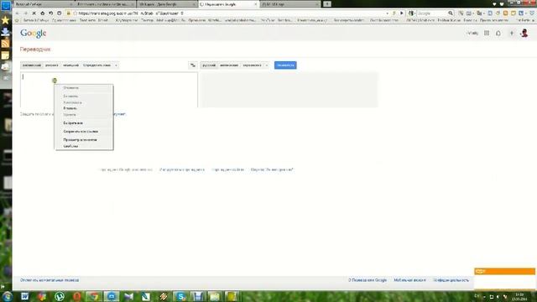Open +Vitaliy Google+ profile link
Image resolution: width=537 pixels, height=302 pixels.
472,34
